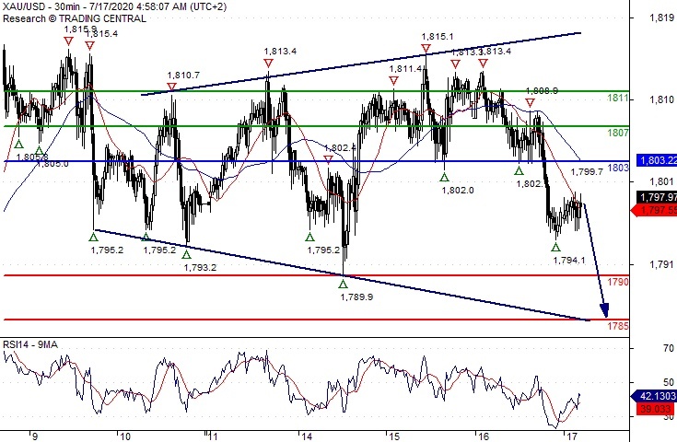The width and height of the screenshot is (677, 442).
Task: Click the 1,805.8 price label
Action: coord(32,157)
